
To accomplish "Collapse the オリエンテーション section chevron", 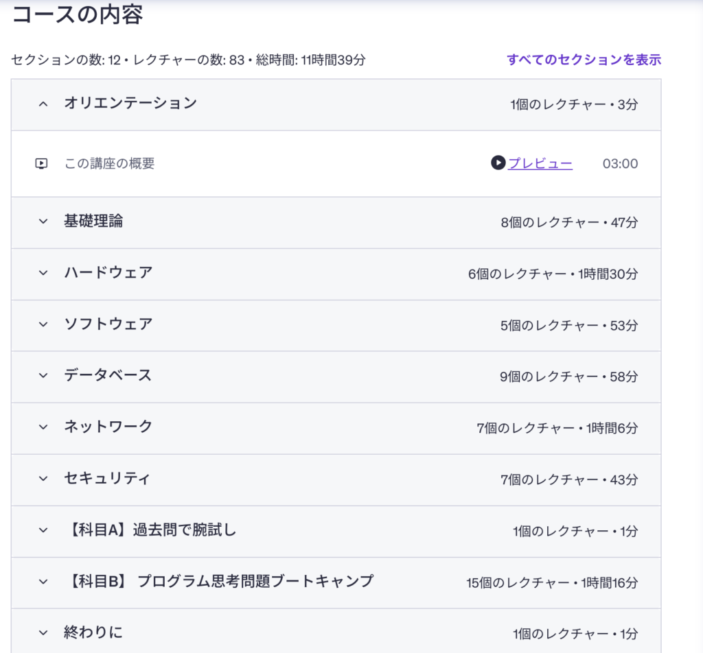I will point(43,104).
